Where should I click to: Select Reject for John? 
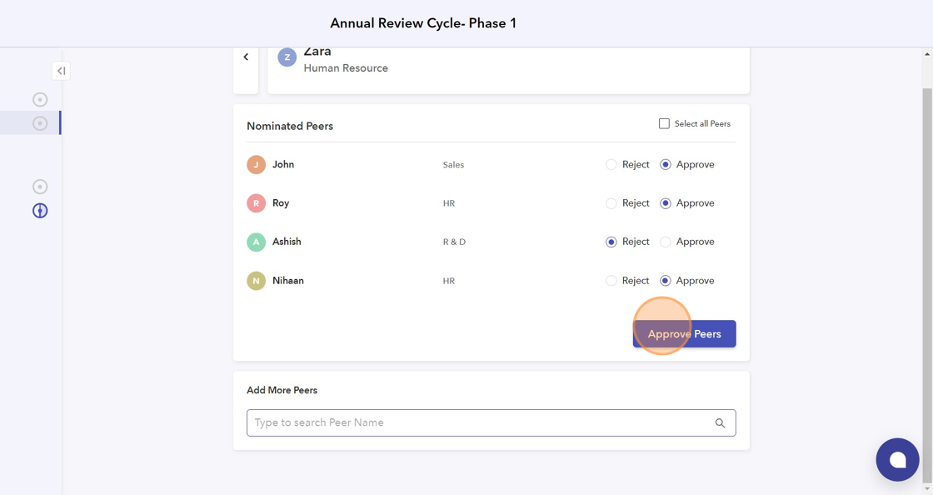pos(611,165)
